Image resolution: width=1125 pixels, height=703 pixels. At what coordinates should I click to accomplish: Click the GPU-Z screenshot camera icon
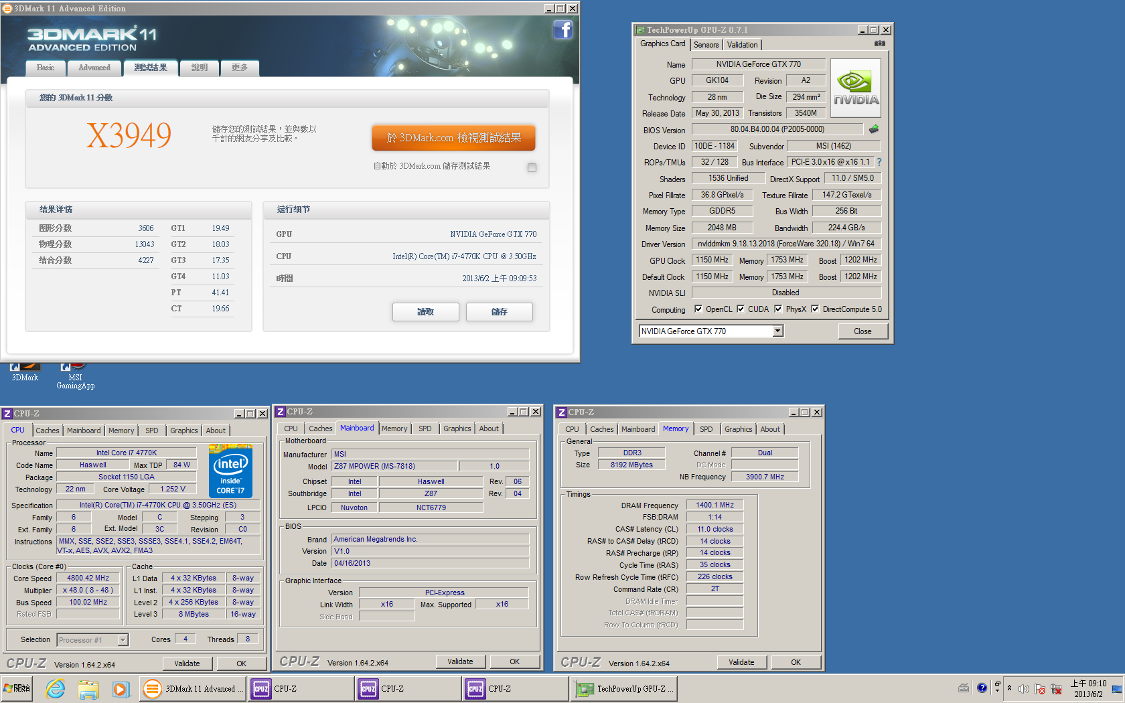point(879,44)
